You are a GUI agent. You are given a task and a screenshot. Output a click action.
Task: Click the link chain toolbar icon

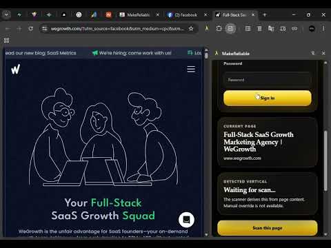(x=294, y=28)
